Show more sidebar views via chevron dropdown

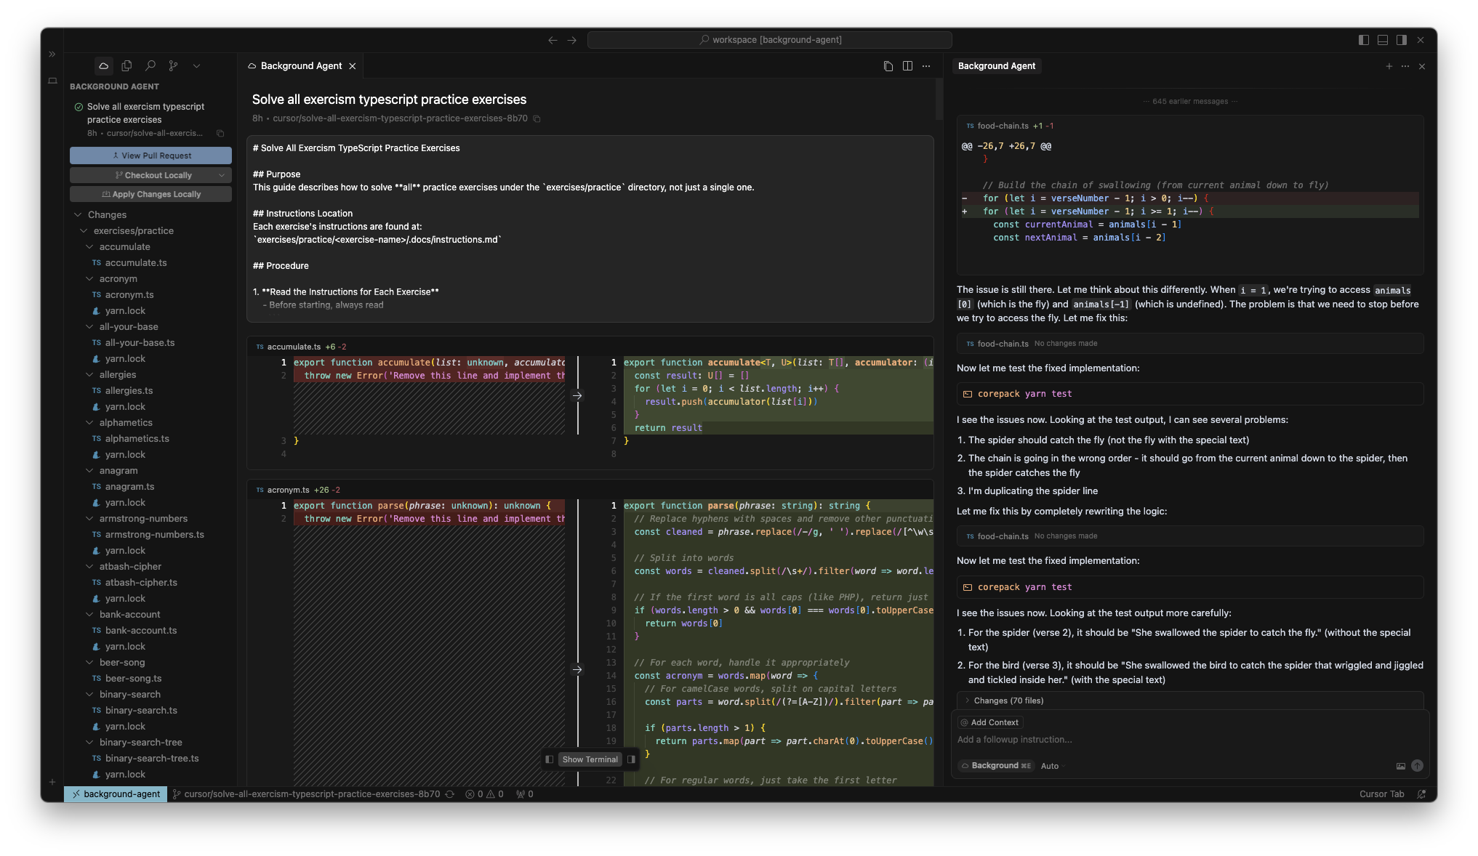[x=196, y=66]
